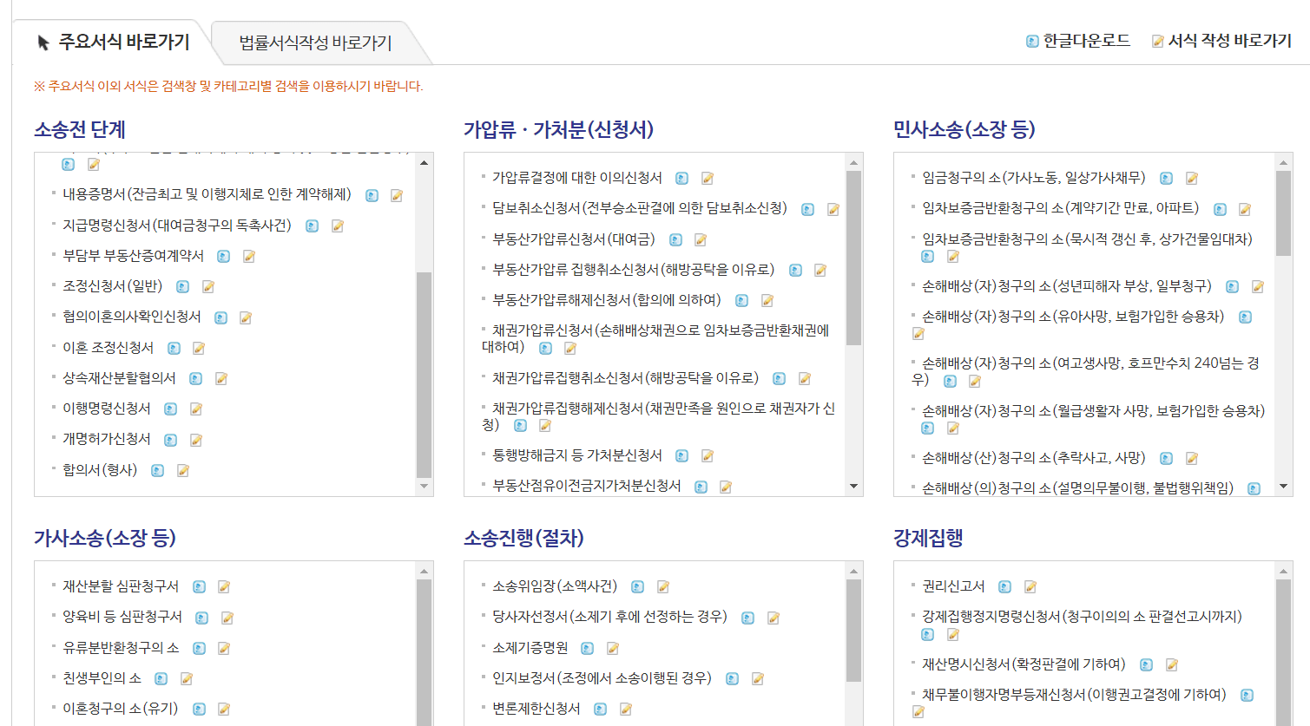1310x726 pixels.
Task: Open 협의이혼의사확인신청서 form link
Action: pos(132,317)
